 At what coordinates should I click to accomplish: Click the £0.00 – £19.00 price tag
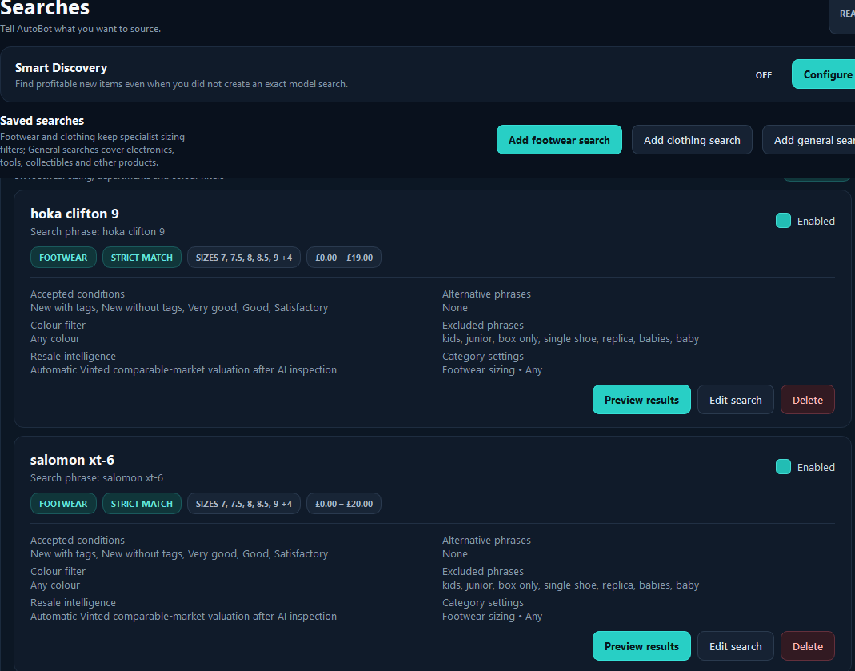[344, 258]
